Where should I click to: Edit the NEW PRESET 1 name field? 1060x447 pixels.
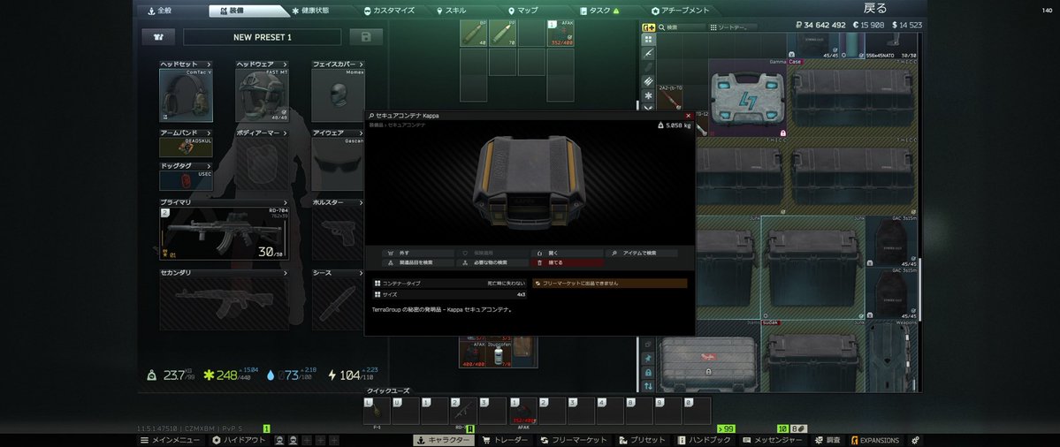tap(263, 37)
